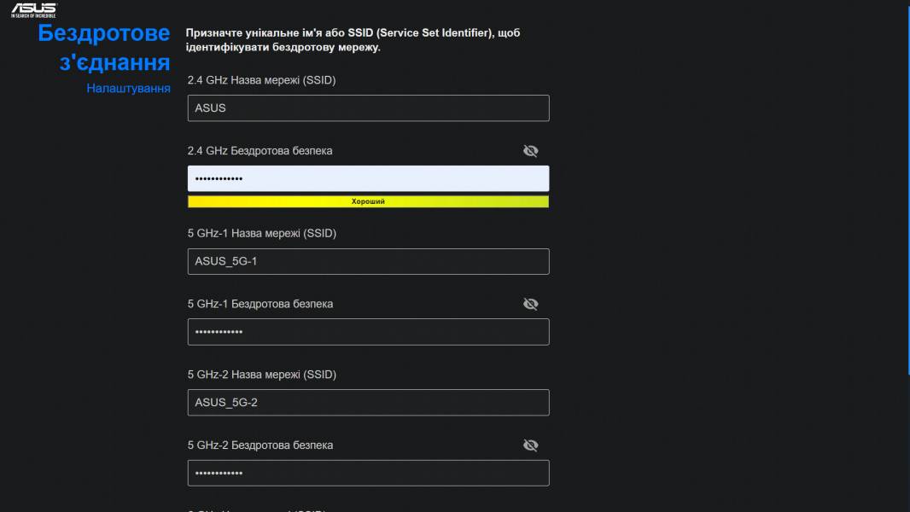The width and height of the screenshot is (910, 512).
Task: Click the 2.4 GHz Бездротова безпека label
Action: point(260,151)
